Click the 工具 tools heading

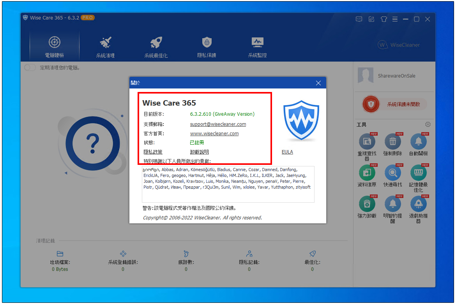pyautogui.click(x=361, y=124)
